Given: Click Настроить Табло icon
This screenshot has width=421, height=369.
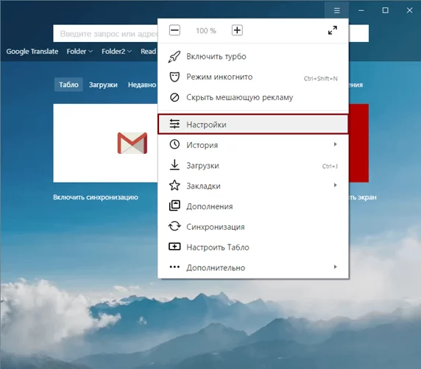Looking at the screenshot, I should [174, 247].
